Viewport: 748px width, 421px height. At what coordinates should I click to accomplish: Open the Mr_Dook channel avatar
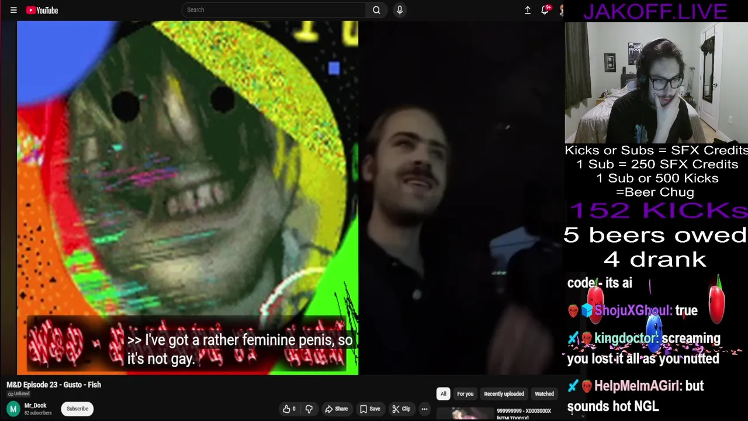(x=13, y=409)
